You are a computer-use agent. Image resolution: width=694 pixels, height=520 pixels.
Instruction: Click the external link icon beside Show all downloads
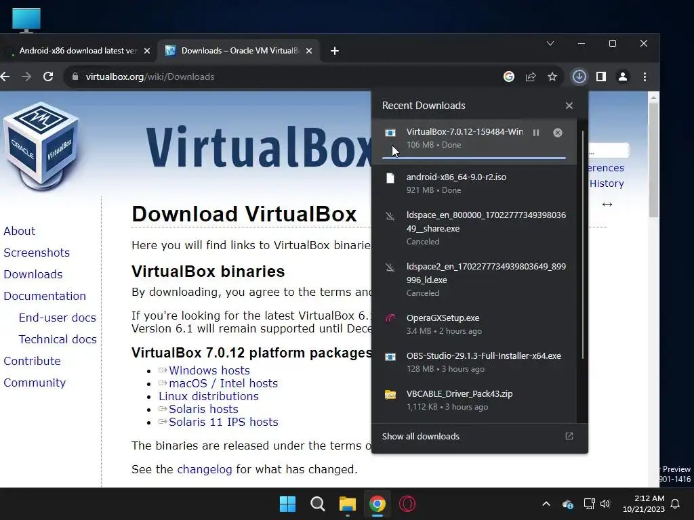tap(569, 436)
